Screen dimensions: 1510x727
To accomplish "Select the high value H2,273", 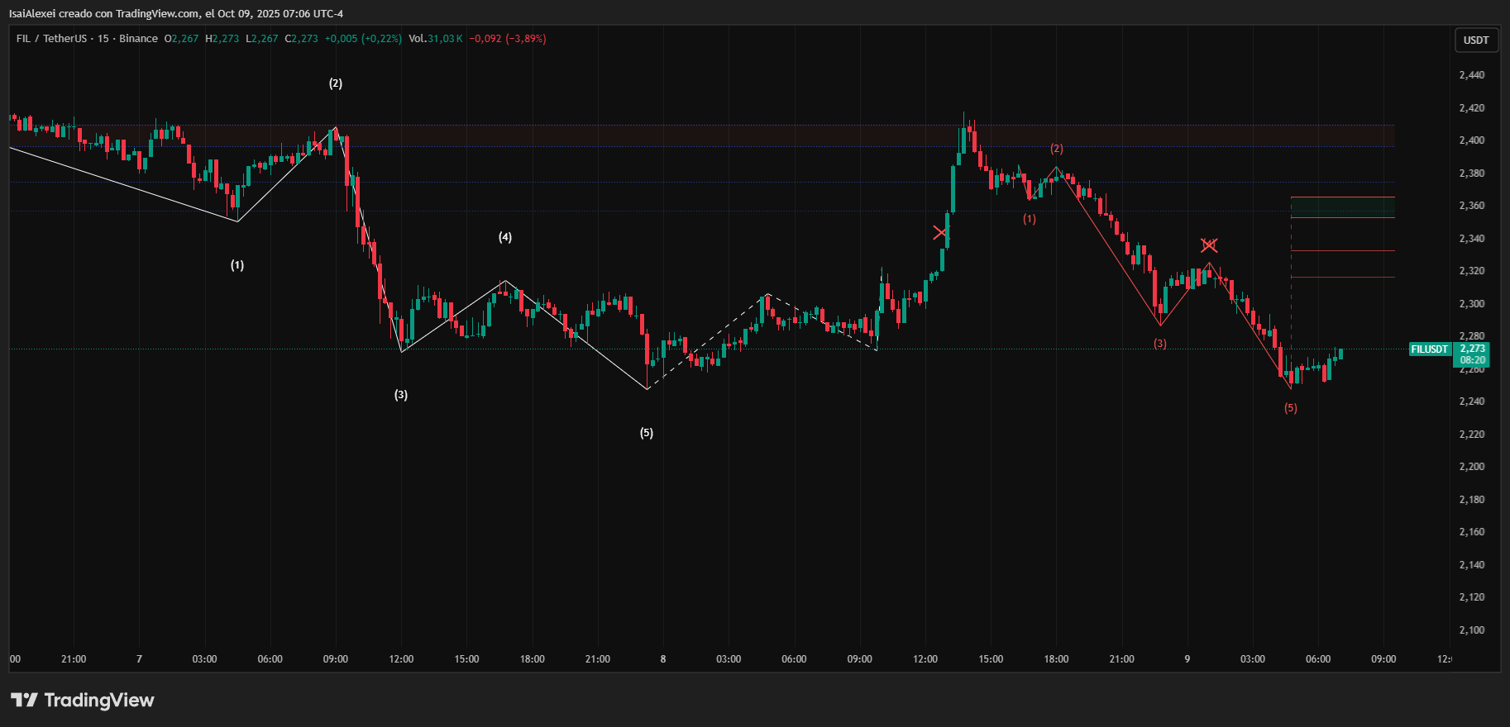I will click(x=222, y=39).
